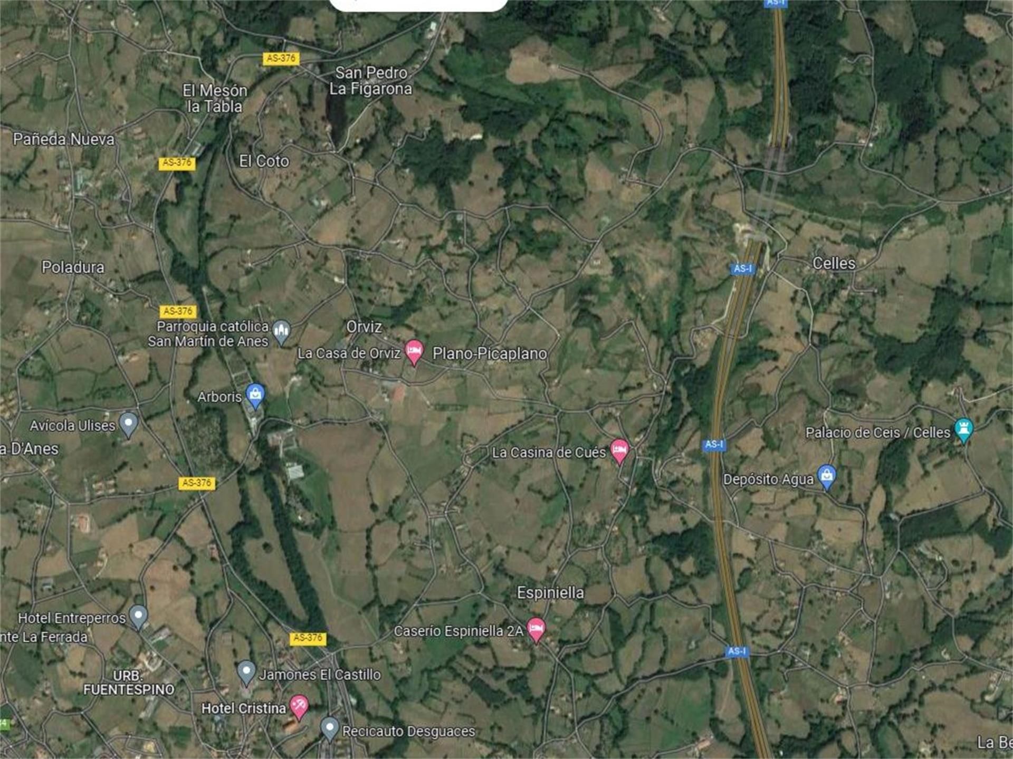Select the Hotel Cristina pink marker
1013x759 pixels.
[x=299, y=707]
